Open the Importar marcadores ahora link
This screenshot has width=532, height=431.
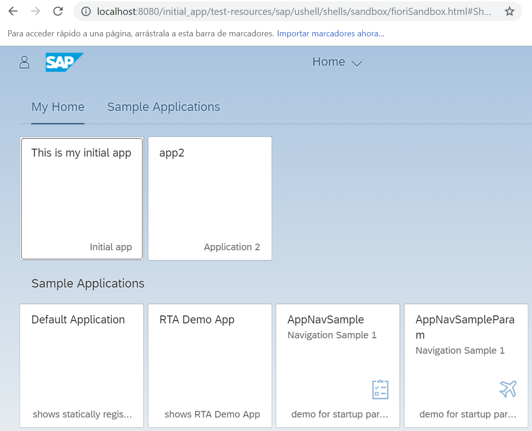click(330, 34)
